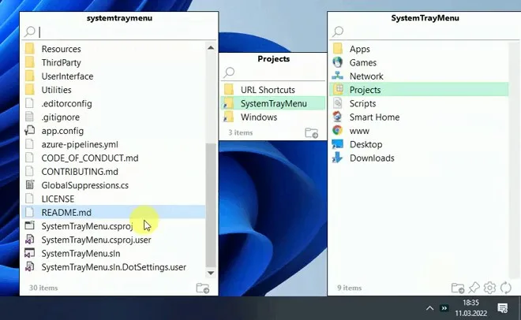
Task: Click the reload icon in SystemTrayMenu footer
Action: pyautogui.click(x=506, y=288)
